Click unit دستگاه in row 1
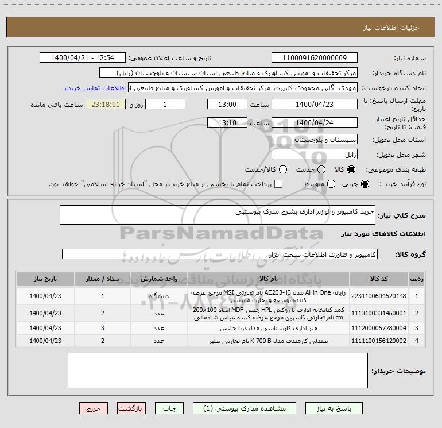The width and height of the screenshot is (442, 428). [x=159, y=296]
